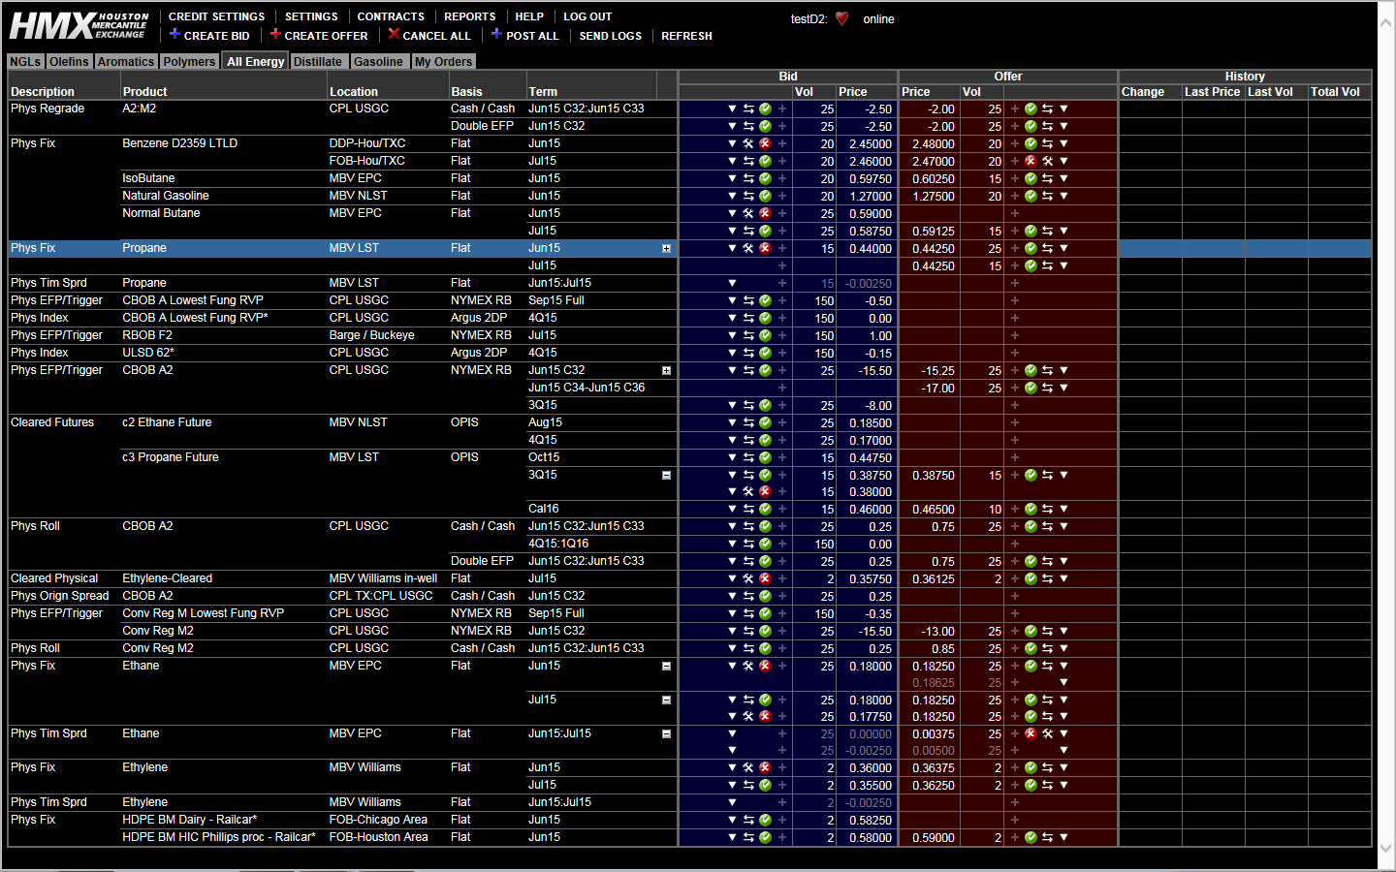Click swap arrows on the -17.00 offer
Viewport: 1396px width, 872px height.
[x=1047, y=388]
